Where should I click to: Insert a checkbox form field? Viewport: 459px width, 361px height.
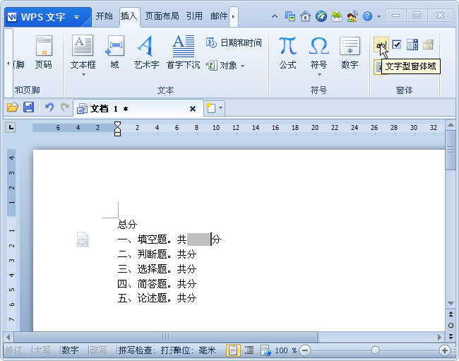coord(396,45)
